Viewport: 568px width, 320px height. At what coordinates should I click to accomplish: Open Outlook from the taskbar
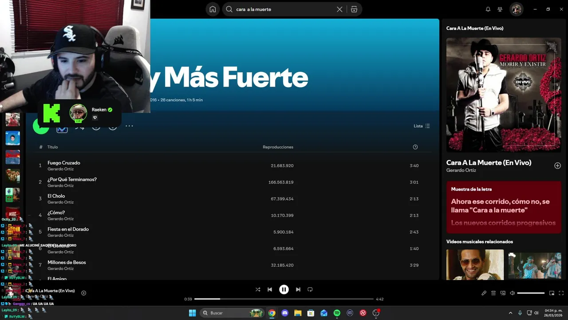[x=324, y=313]
